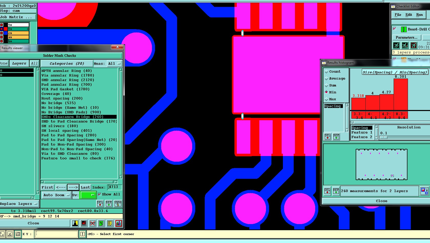
Task: Open the Edit menu in Checklist Editor
Action: pos(408,15)
